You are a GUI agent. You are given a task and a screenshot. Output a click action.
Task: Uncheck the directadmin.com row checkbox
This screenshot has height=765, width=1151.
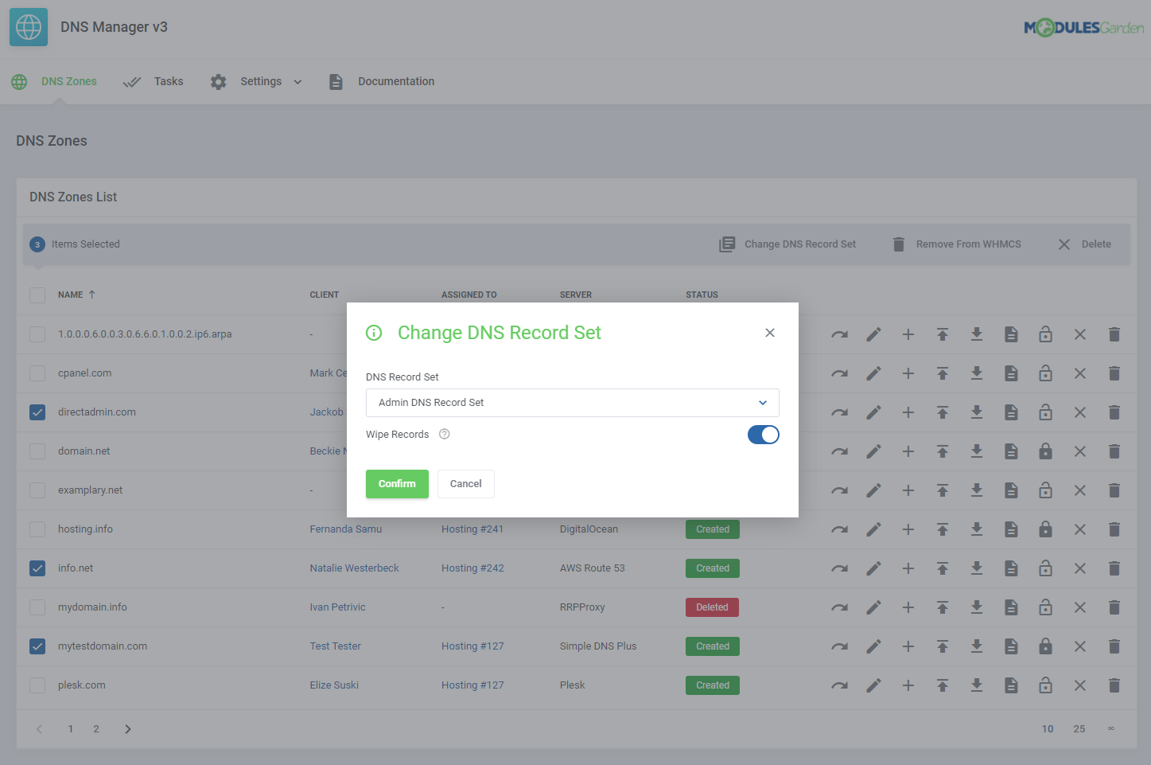pyautogui.click(x=37, y=412)
